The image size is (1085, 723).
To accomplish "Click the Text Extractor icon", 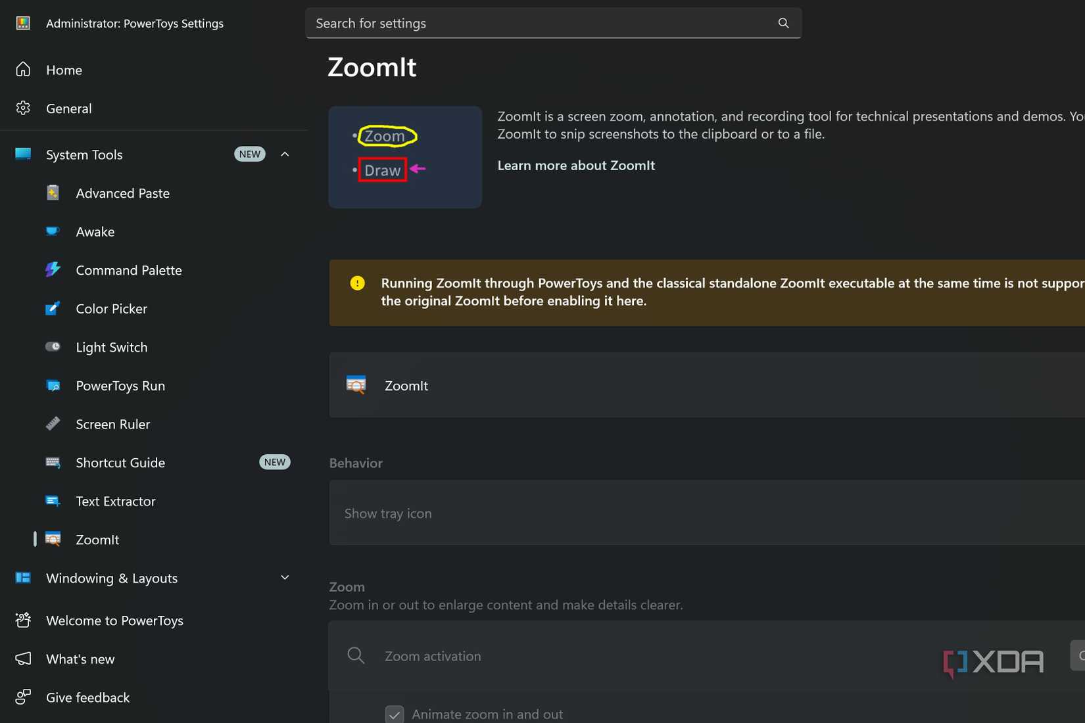I will [x=53, y=501].
